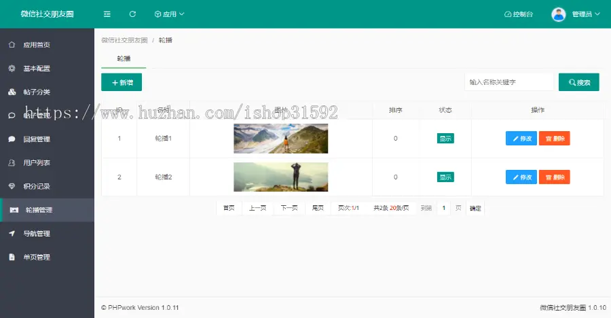611x318 pixels.
Task: Click the gear icon beside 基本配置
Action: point(12,69)
